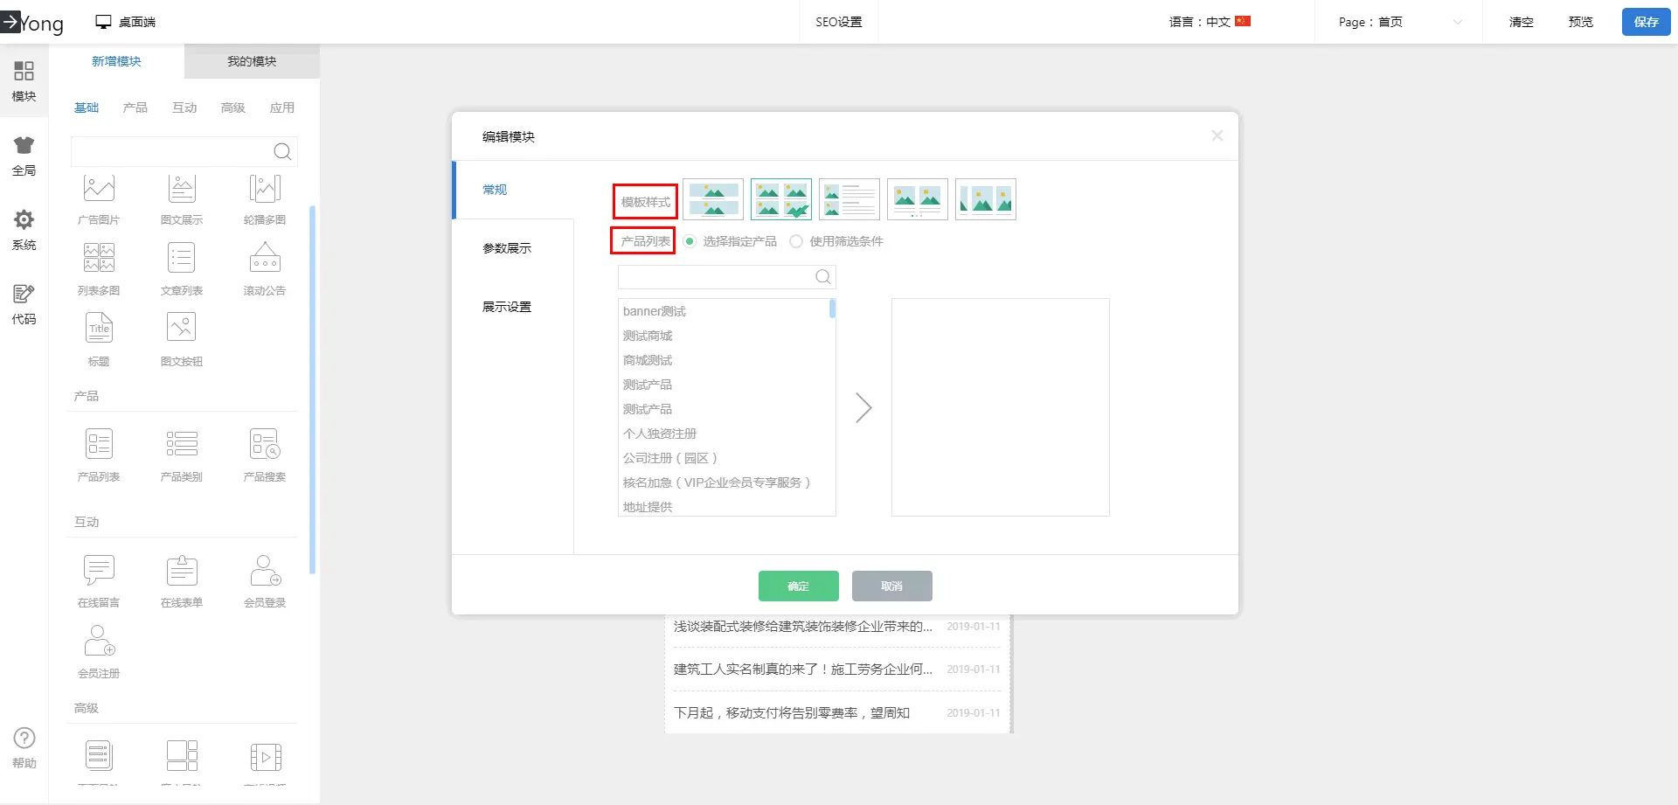The height and width of the screenshot is (805, 1678).
Task: Click the product list scrollbar
Action: (832, 309)
